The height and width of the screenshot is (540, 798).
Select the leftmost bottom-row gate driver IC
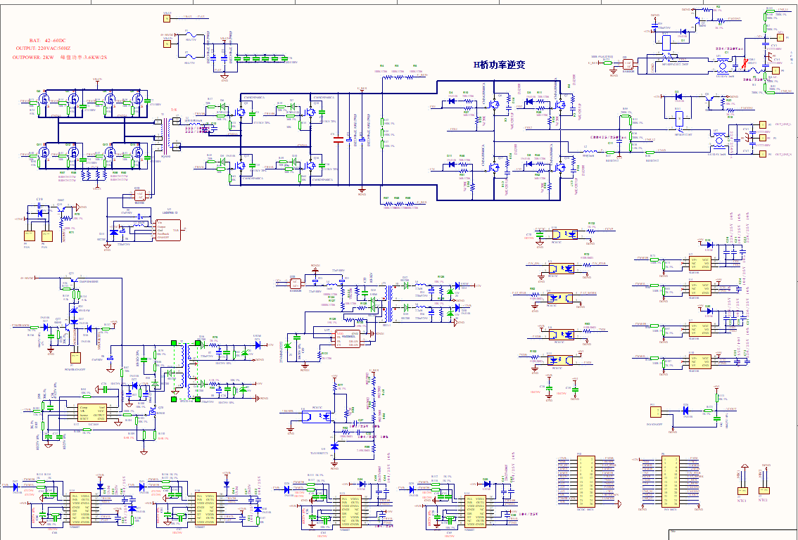point(82,508)
